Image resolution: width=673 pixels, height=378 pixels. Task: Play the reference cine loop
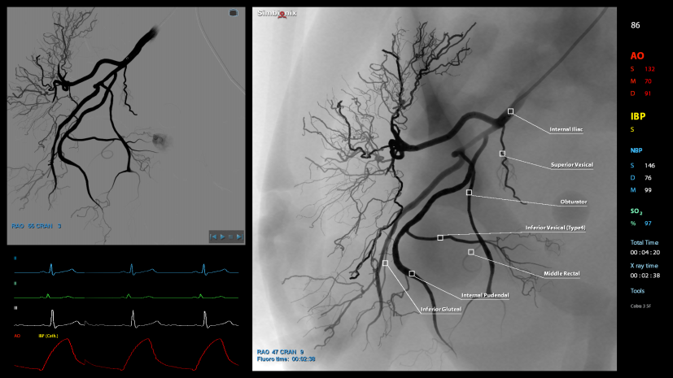click(x=221, y=237)
